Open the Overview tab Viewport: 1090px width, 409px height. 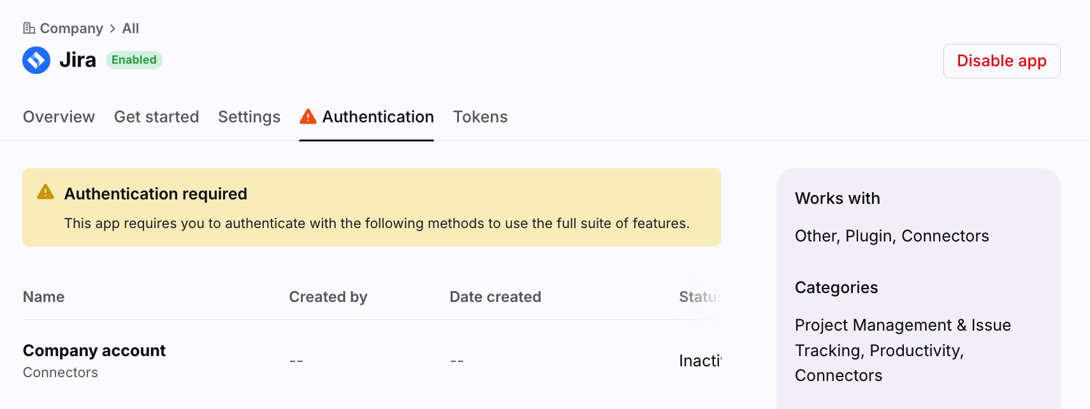(59, 117)
